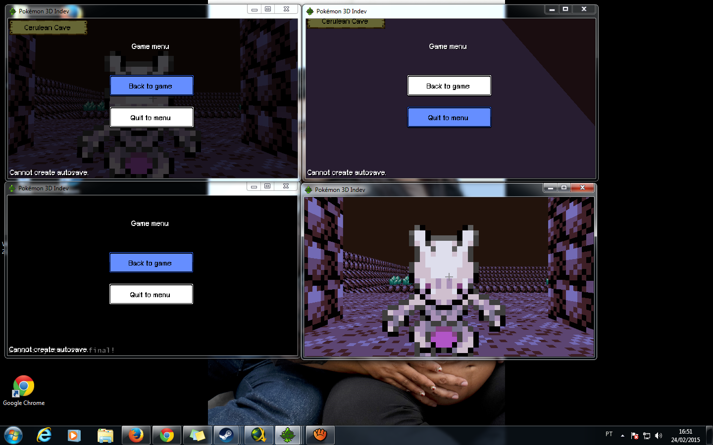Click PT language indicator
The height and width of the screenshot is (445, 713).
point(609,434)
